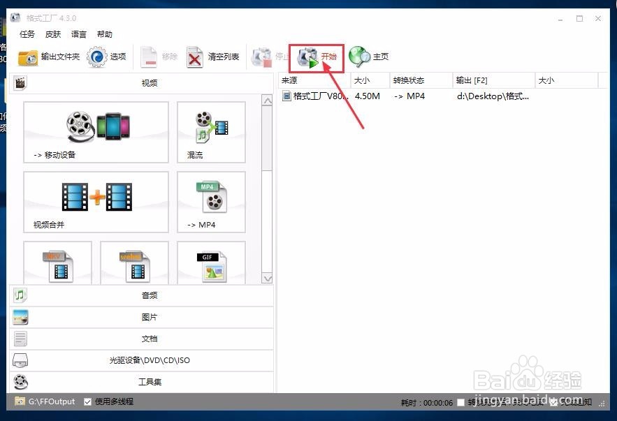Pick the -> MP4 conversion tile
617x421 pixels.
point(211,202)
